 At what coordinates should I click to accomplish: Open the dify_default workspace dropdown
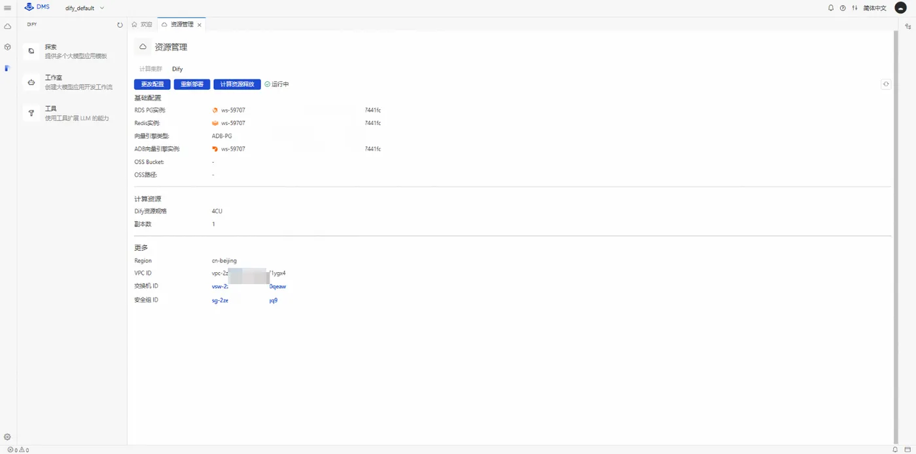click(x=84, y=8)
